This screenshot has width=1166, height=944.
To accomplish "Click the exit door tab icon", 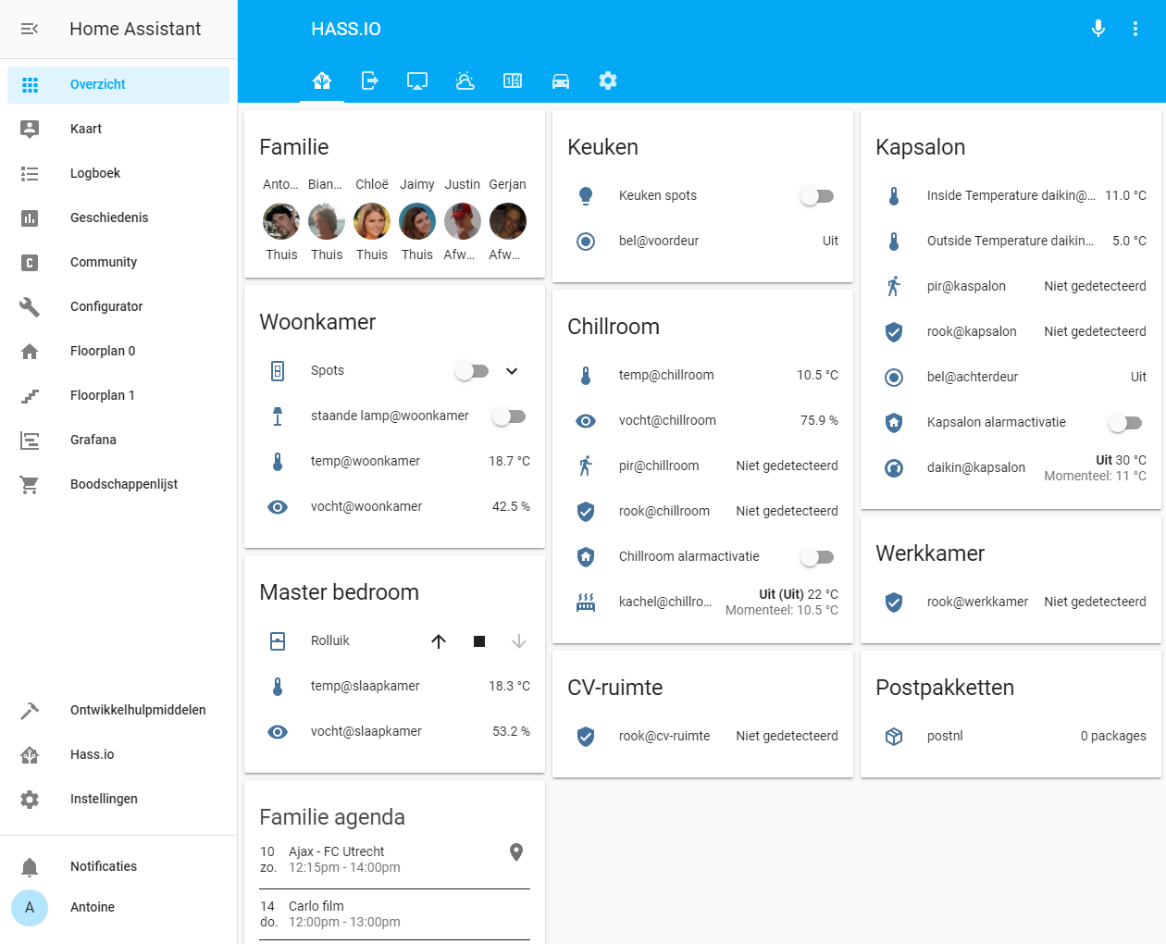I will click(369, 81).
